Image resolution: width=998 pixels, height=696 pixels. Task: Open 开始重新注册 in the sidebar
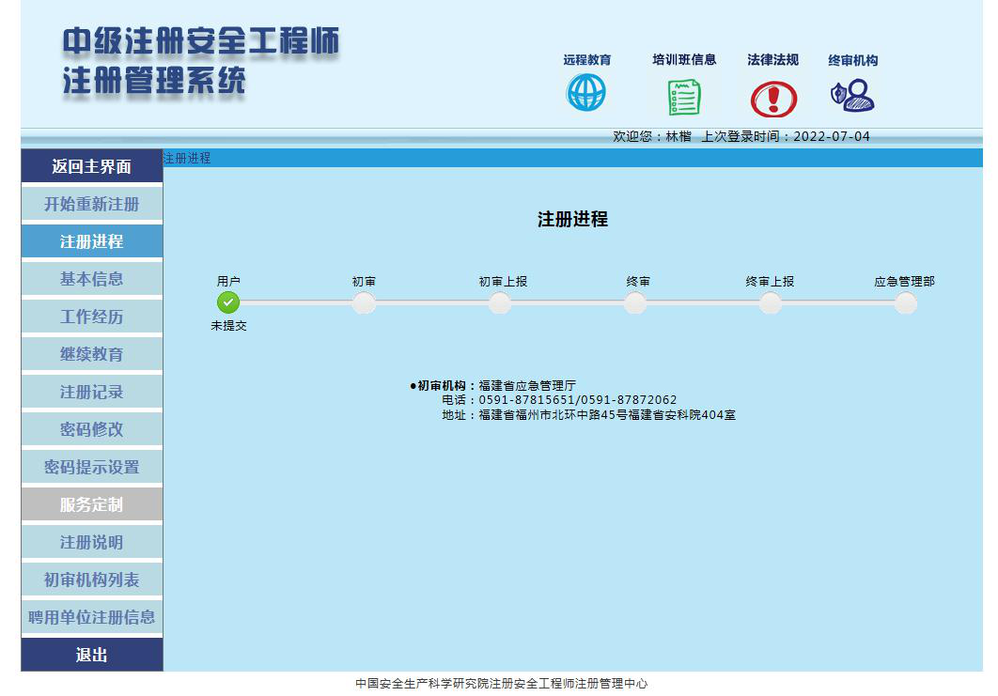[x=91, y=204]
